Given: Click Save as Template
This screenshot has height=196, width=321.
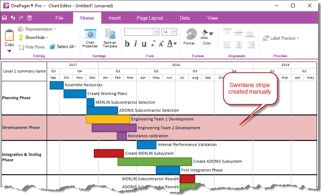Looking at the screenshot, I should [110, 38].
